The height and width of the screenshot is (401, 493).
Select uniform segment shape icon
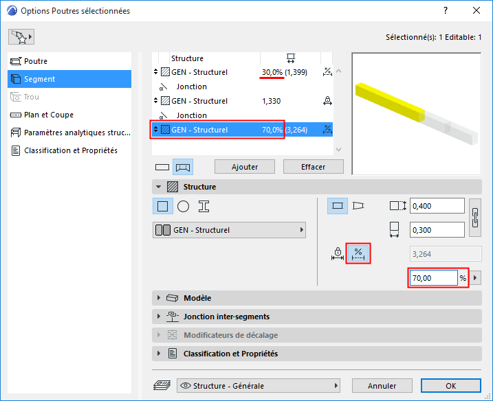tap(338, 206)
